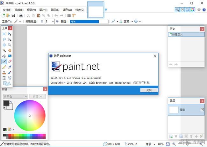Select the Rectangle Select tool
The width and height of the screenshot is (207, 147).
4,34
